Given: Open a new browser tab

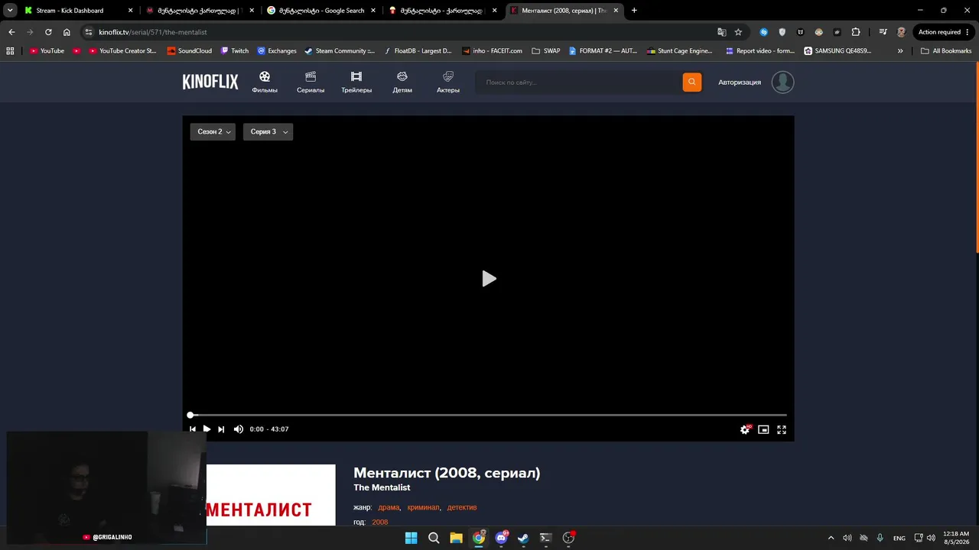Looking at the screenshot, I should click(x=634, y=11).
